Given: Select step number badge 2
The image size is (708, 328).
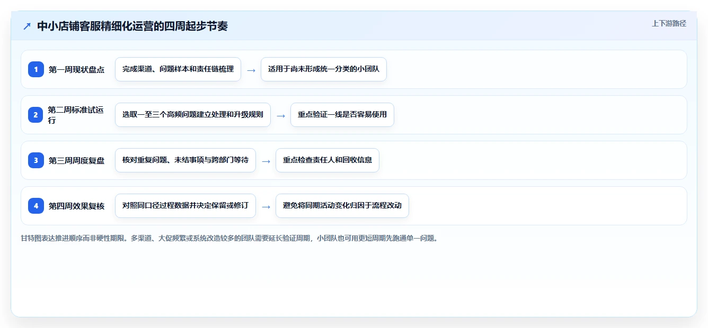Looking at the screenshot, I should [x=36, y=115].
